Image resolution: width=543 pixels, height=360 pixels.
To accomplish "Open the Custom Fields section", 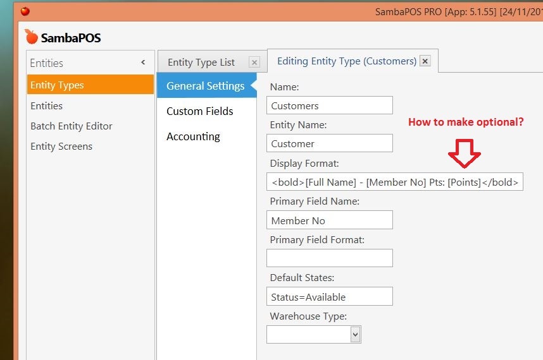I will tap(200, 111).
